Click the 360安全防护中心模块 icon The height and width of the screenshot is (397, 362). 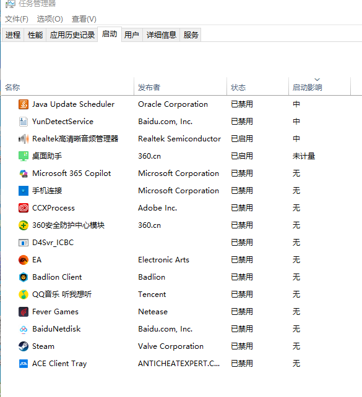[24, 225]
